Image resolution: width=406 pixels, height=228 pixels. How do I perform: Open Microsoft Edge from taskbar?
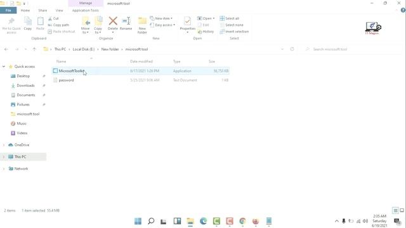[x=204, y=221]
